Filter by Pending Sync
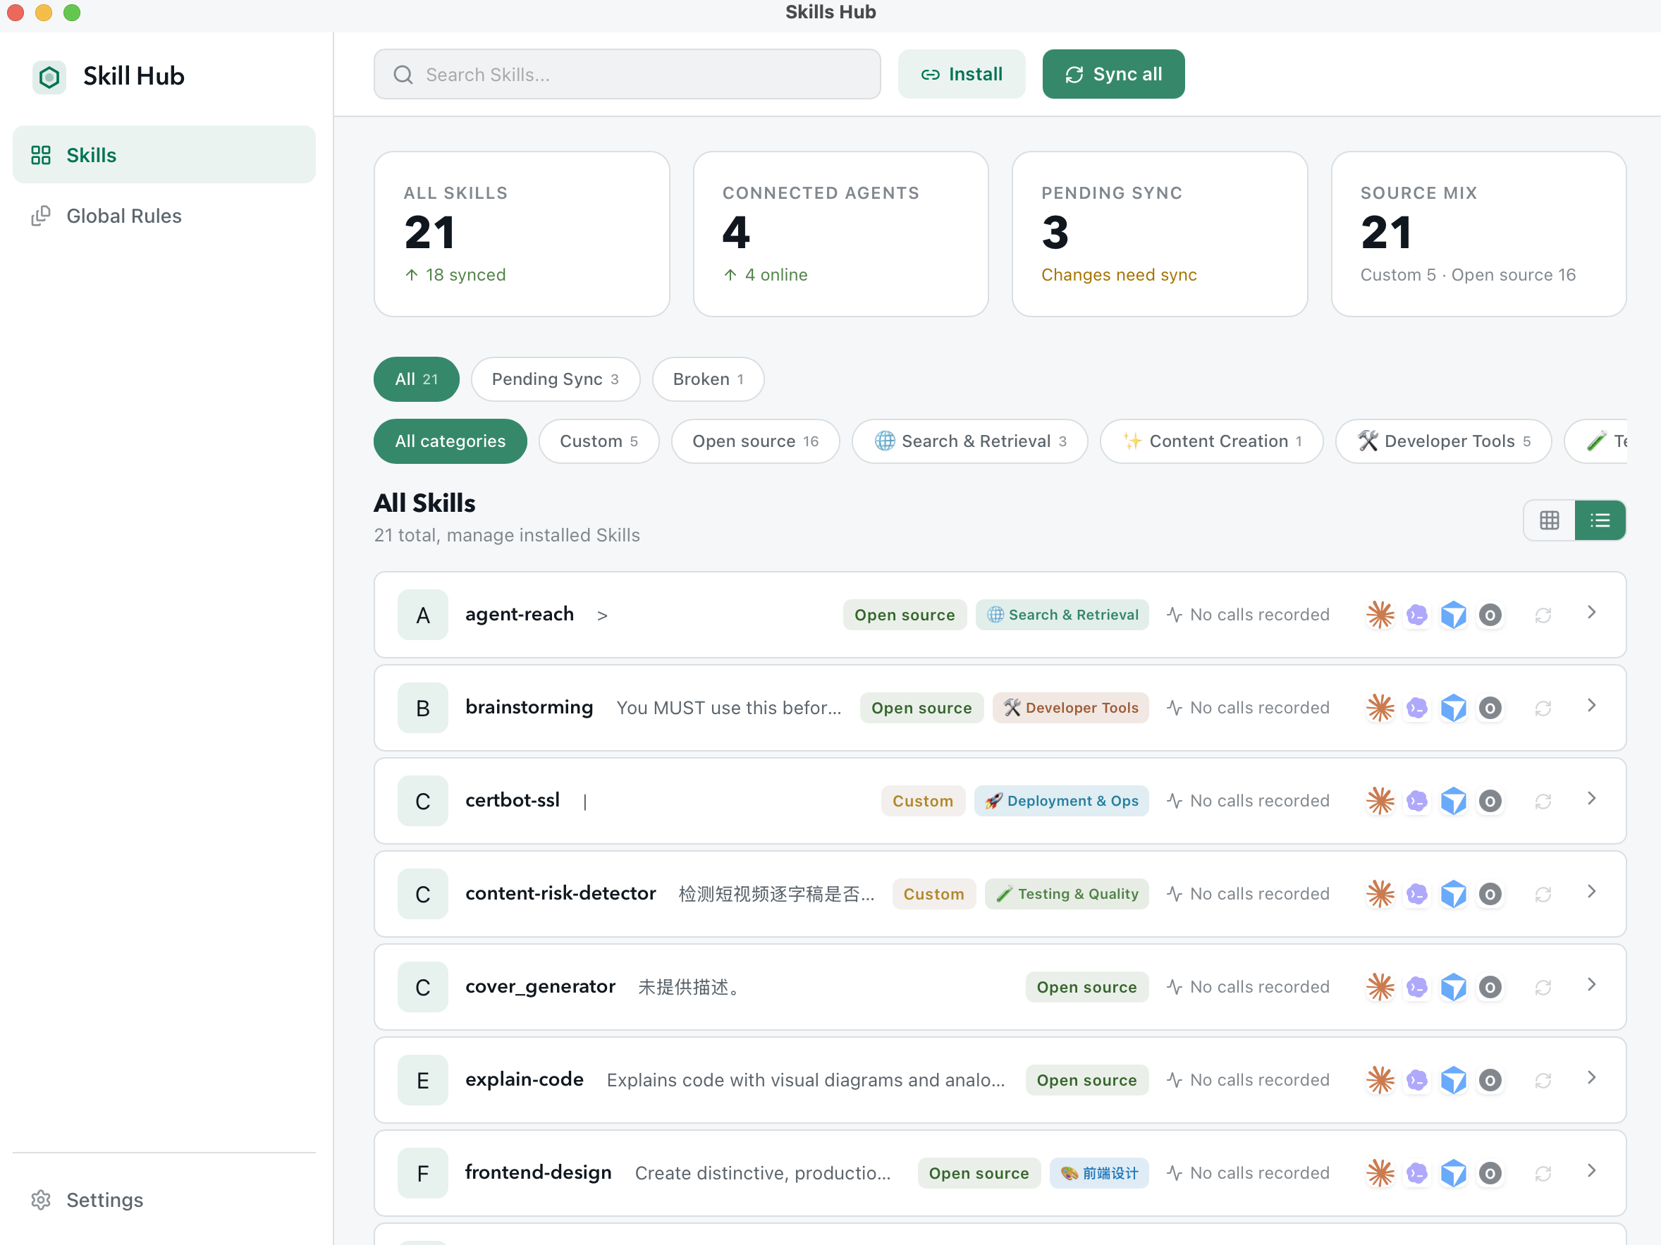The image size is (1661, 1245). (x=556, y=379)
